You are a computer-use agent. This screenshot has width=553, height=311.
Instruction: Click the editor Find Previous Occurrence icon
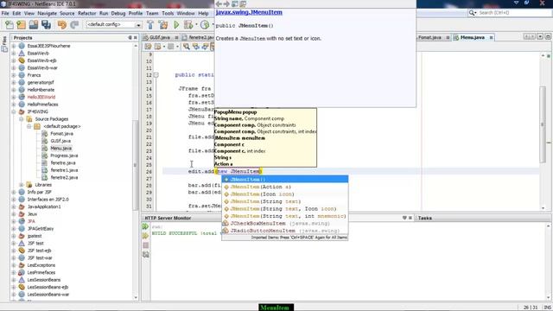[x=196, y=47]
